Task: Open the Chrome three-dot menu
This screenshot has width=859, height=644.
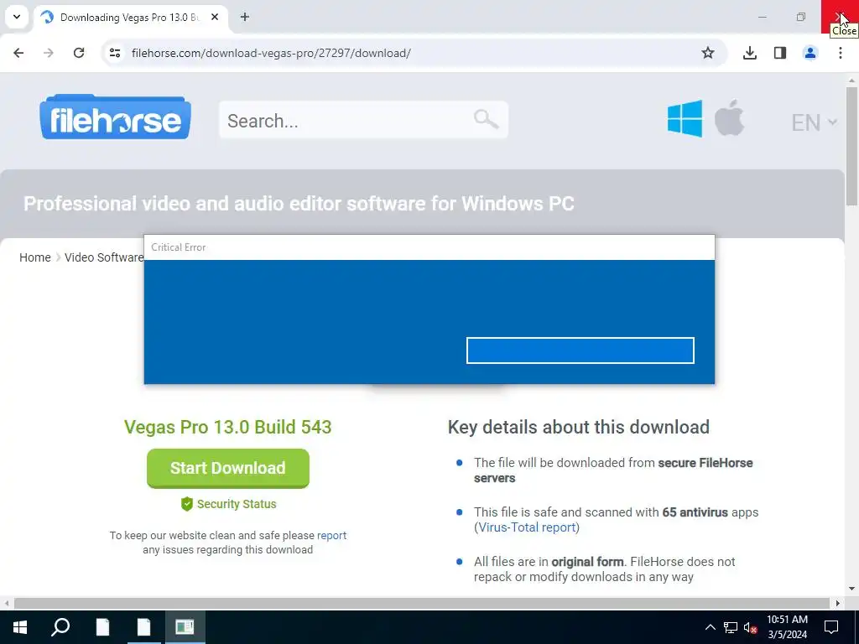Action: click(841, 53)
